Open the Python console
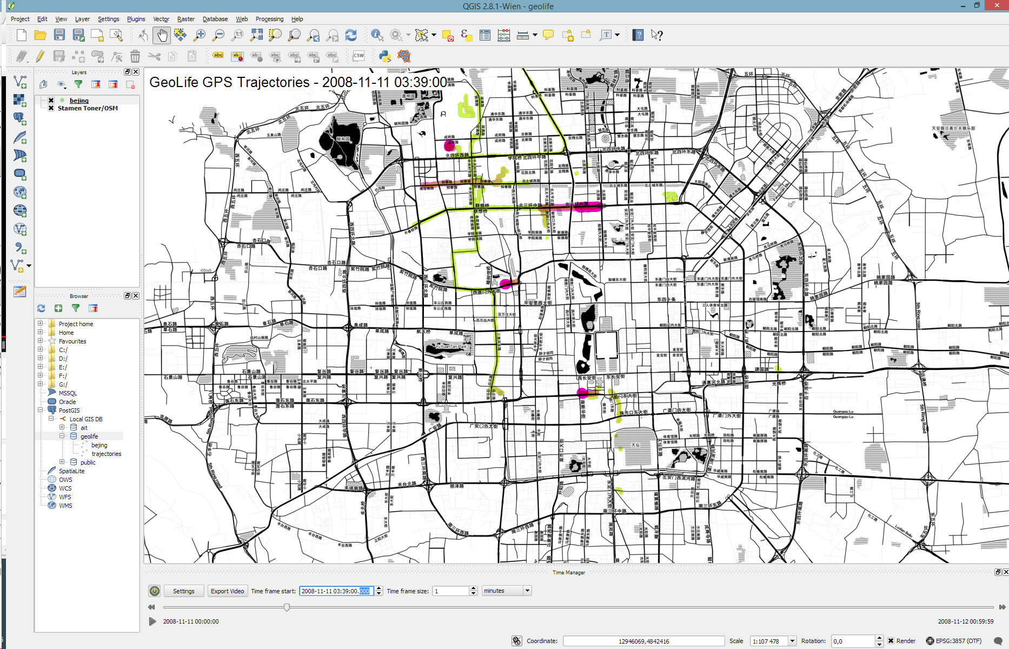1009x649 pixels. point(385,56)
